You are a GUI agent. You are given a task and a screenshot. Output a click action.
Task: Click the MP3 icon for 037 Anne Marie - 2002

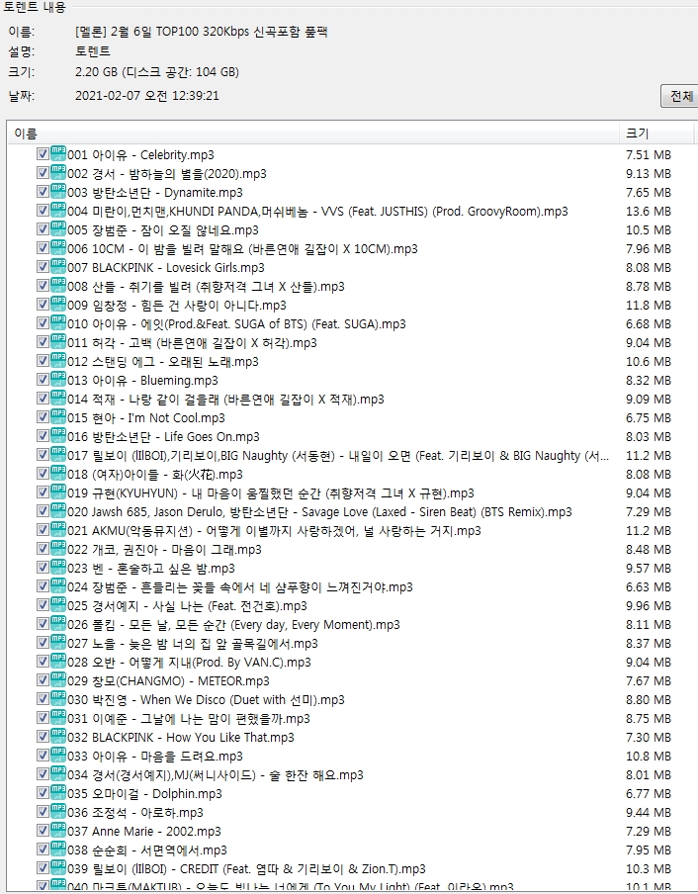point(58,831)
